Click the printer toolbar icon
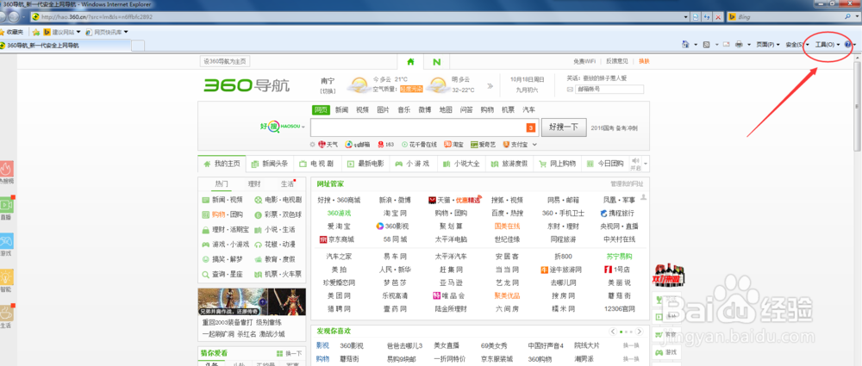Screen dimensions: 862x366 coord(740,45)
